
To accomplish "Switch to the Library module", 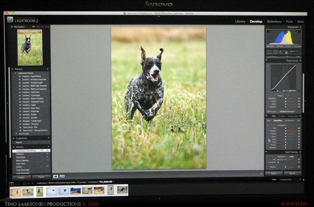I will tap(240, 22).
